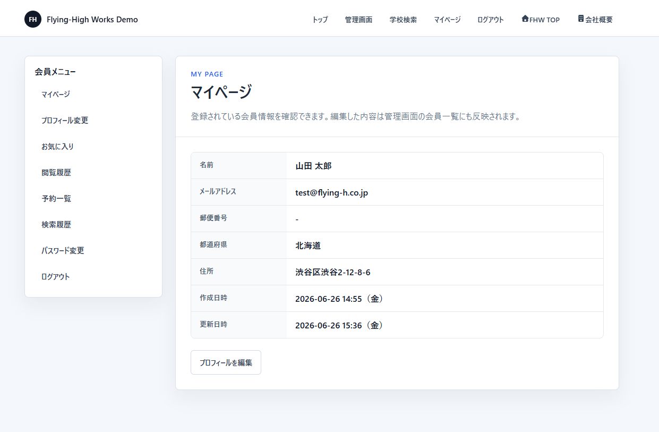659x432 pixels.
Task: Open 検索履歴 in the sidebar menu
Action: [93, 224]
